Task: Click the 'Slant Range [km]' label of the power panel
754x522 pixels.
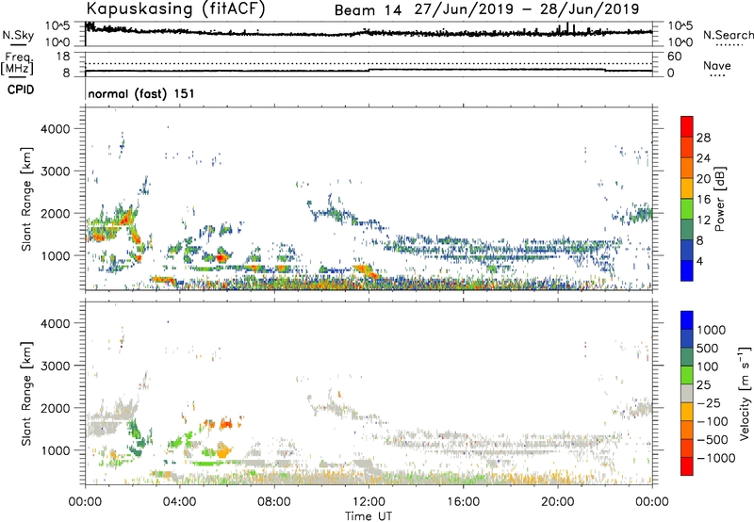Action: tap(26, 199)
